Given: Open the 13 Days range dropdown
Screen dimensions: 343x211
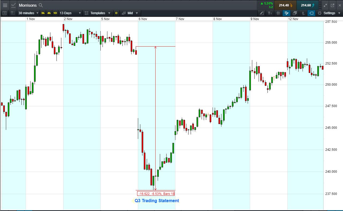Looking at the screenshot, I should pos(70,13).
